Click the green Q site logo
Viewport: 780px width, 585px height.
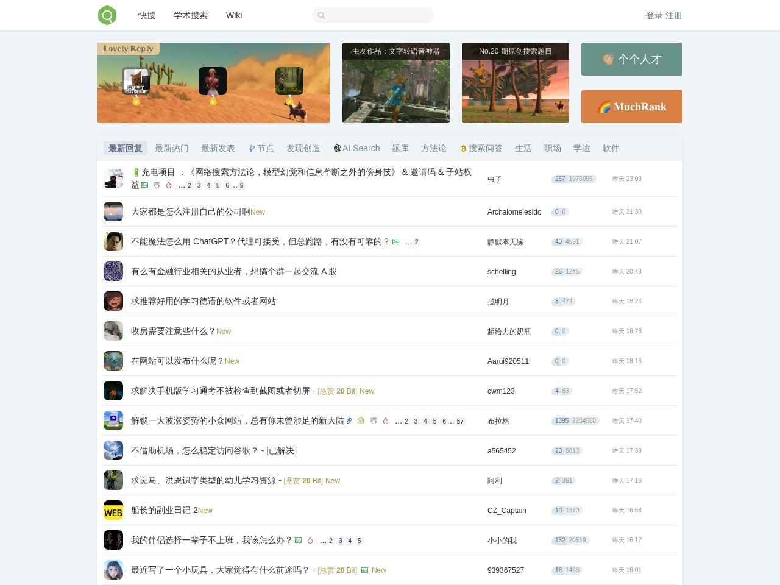(107, 15)
